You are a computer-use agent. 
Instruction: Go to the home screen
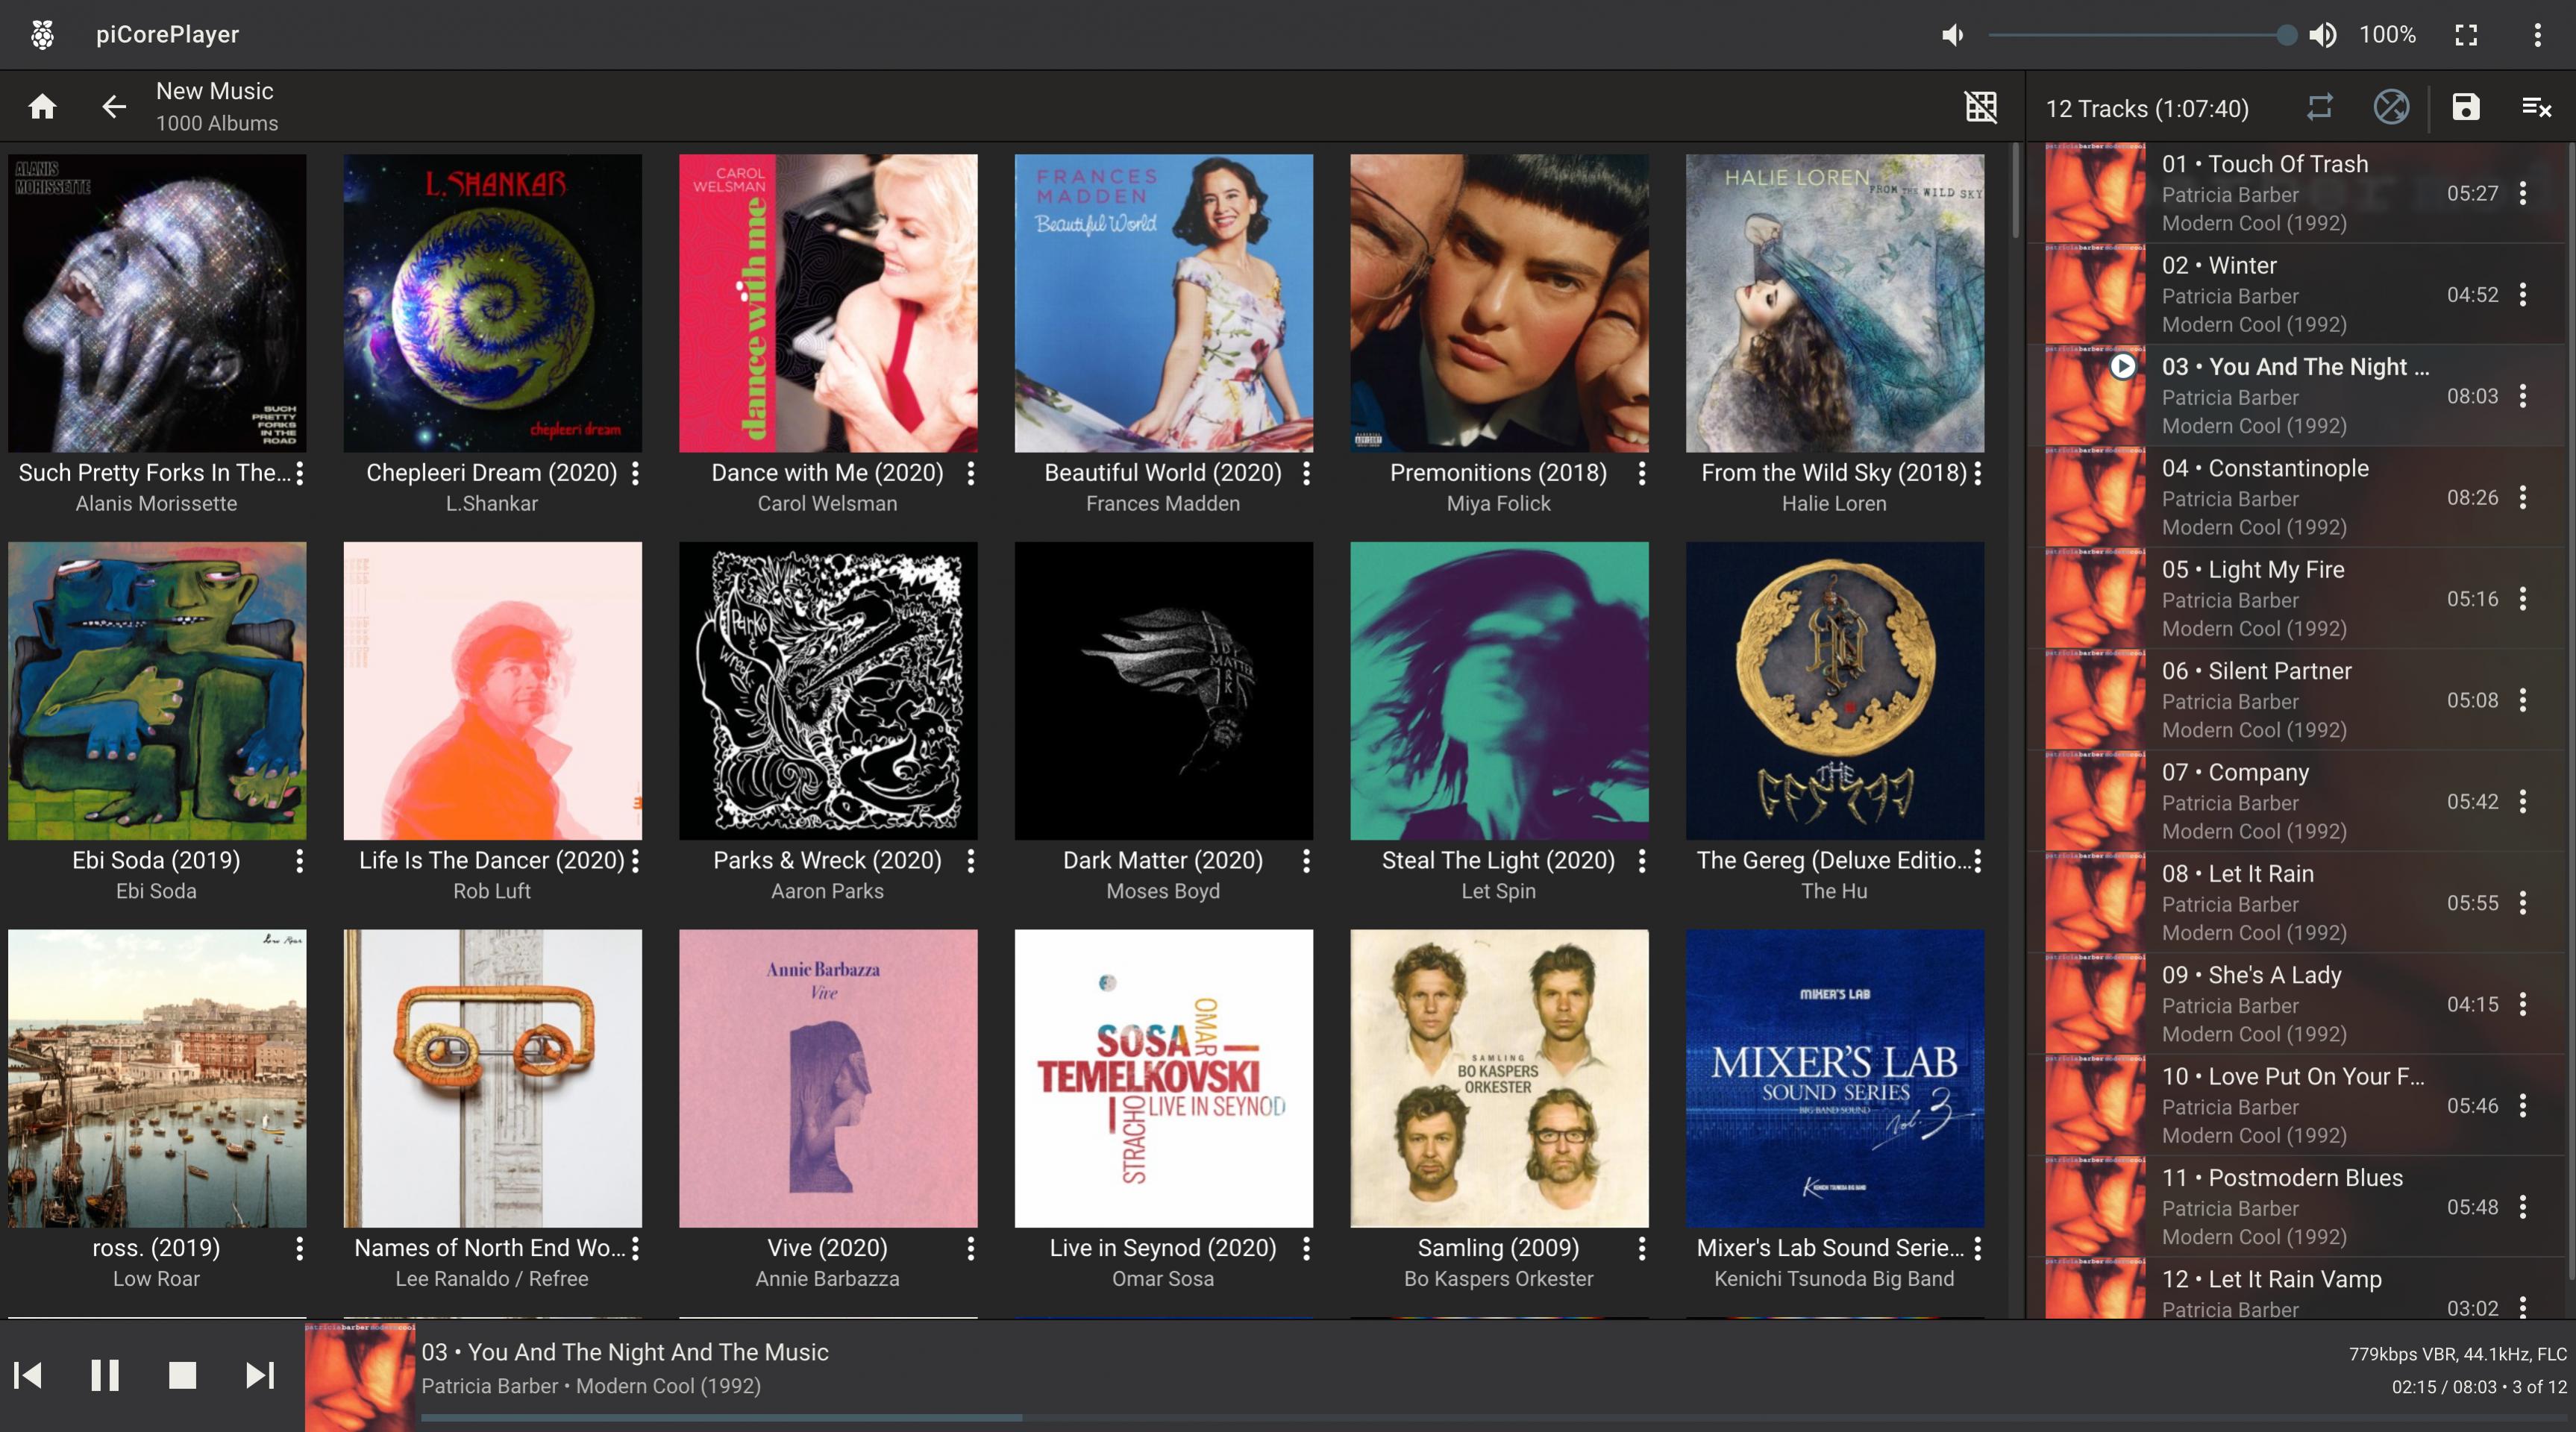click(42, 106)
